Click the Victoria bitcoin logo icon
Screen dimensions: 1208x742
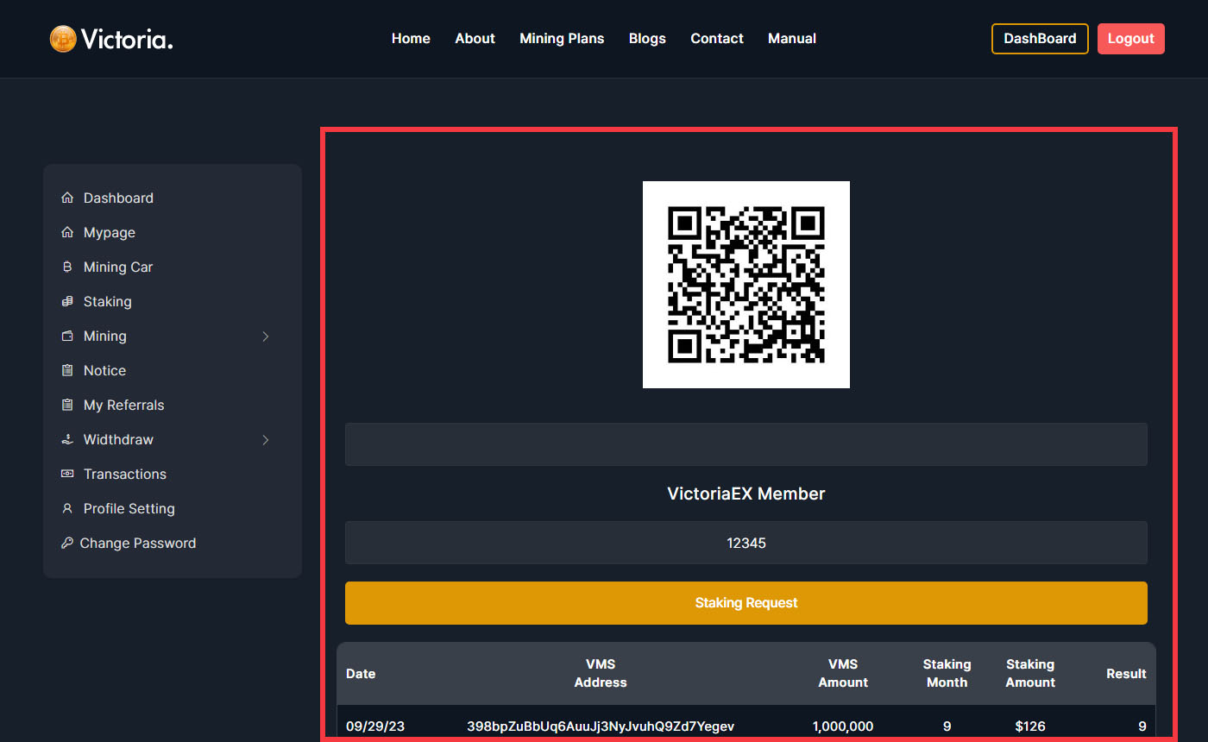(x=63, y=39)
